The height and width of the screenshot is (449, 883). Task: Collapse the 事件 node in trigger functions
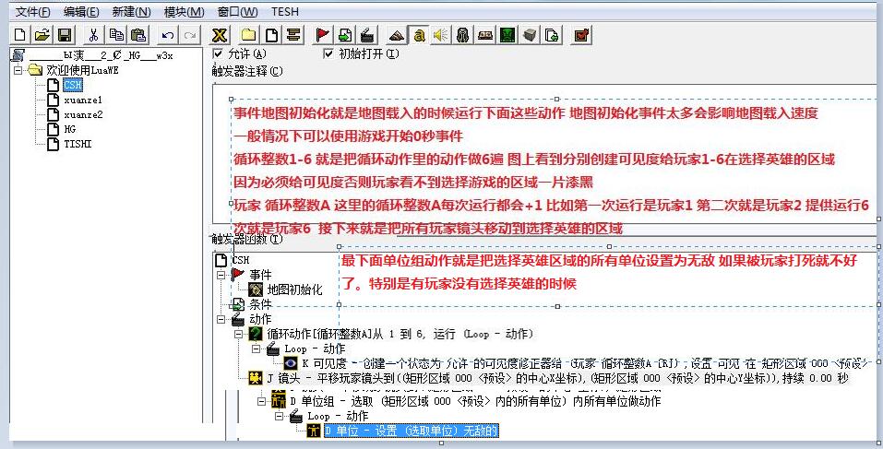(x=221, y=275)
